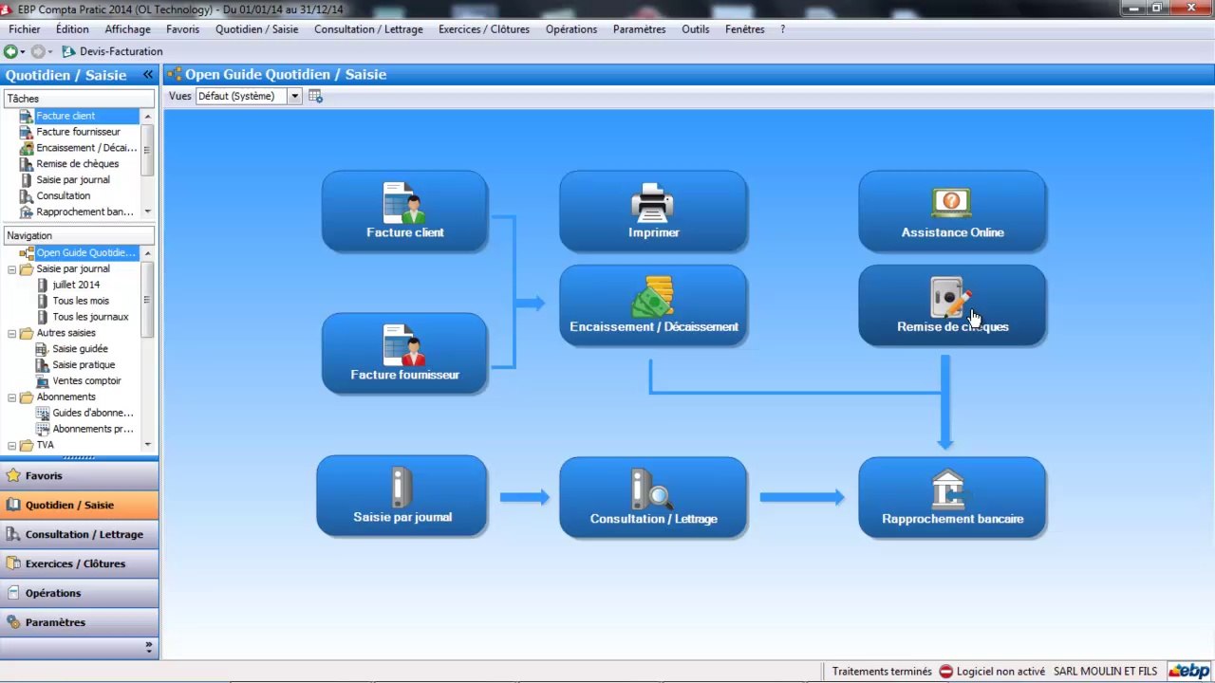Open Abonnements pr... in Navigation
The image size is (1215, 683).
pos(92,430)
